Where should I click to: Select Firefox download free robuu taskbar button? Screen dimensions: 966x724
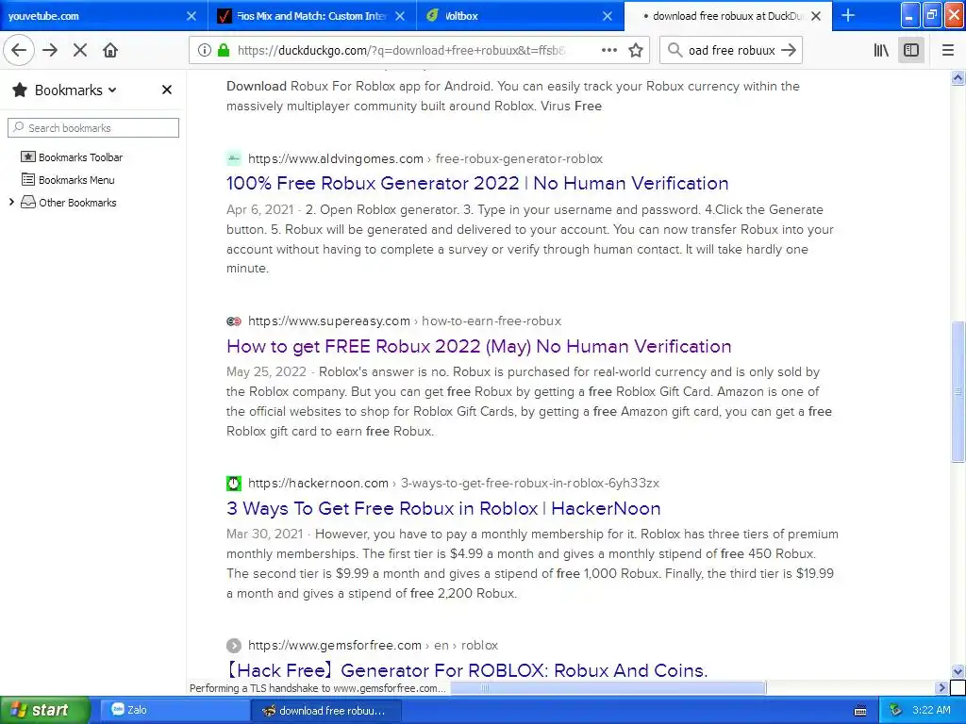(326, 711)
